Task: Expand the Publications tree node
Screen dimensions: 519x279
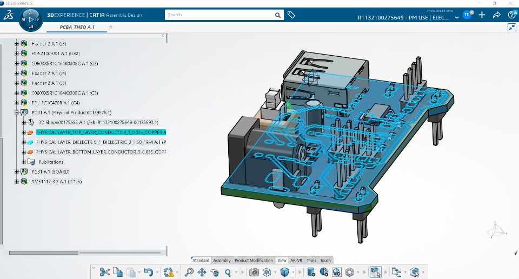Action: pyautogui.click(x=23, y=162)
